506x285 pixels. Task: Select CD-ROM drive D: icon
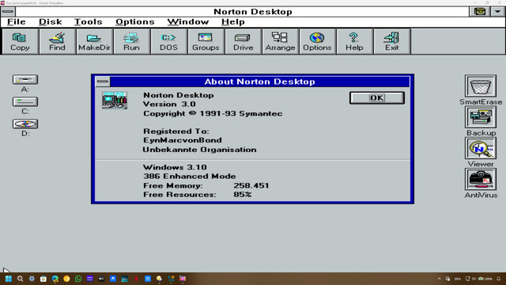point(25,123)
